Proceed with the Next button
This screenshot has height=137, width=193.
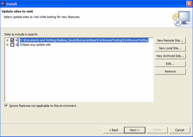click(x=134, y=130)
